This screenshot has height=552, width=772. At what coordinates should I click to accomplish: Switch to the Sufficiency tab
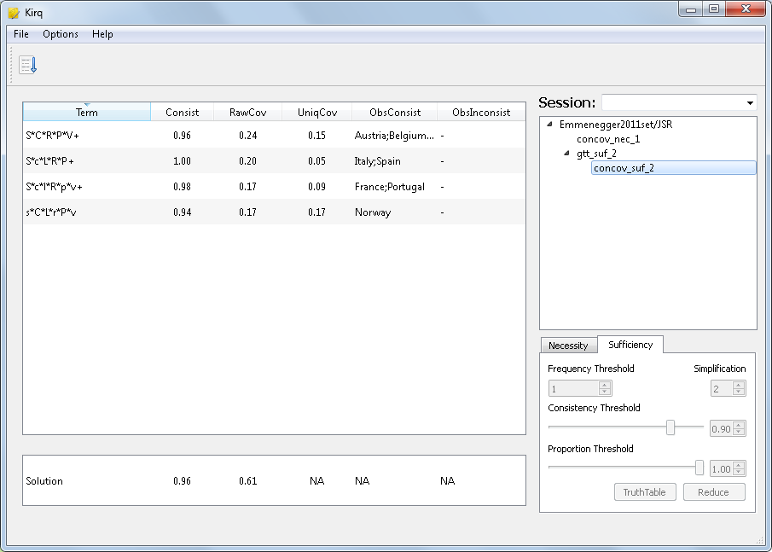point(630,345)
